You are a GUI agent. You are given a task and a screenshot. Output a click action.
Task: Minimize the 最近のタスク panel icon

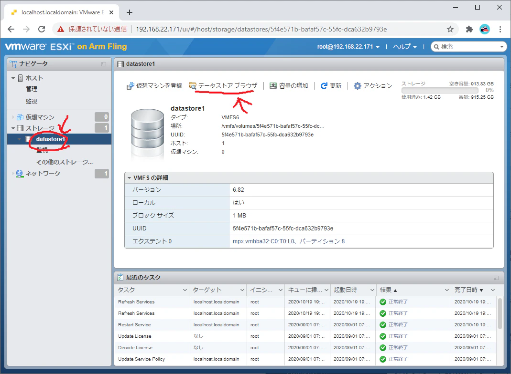pos(496,278)
